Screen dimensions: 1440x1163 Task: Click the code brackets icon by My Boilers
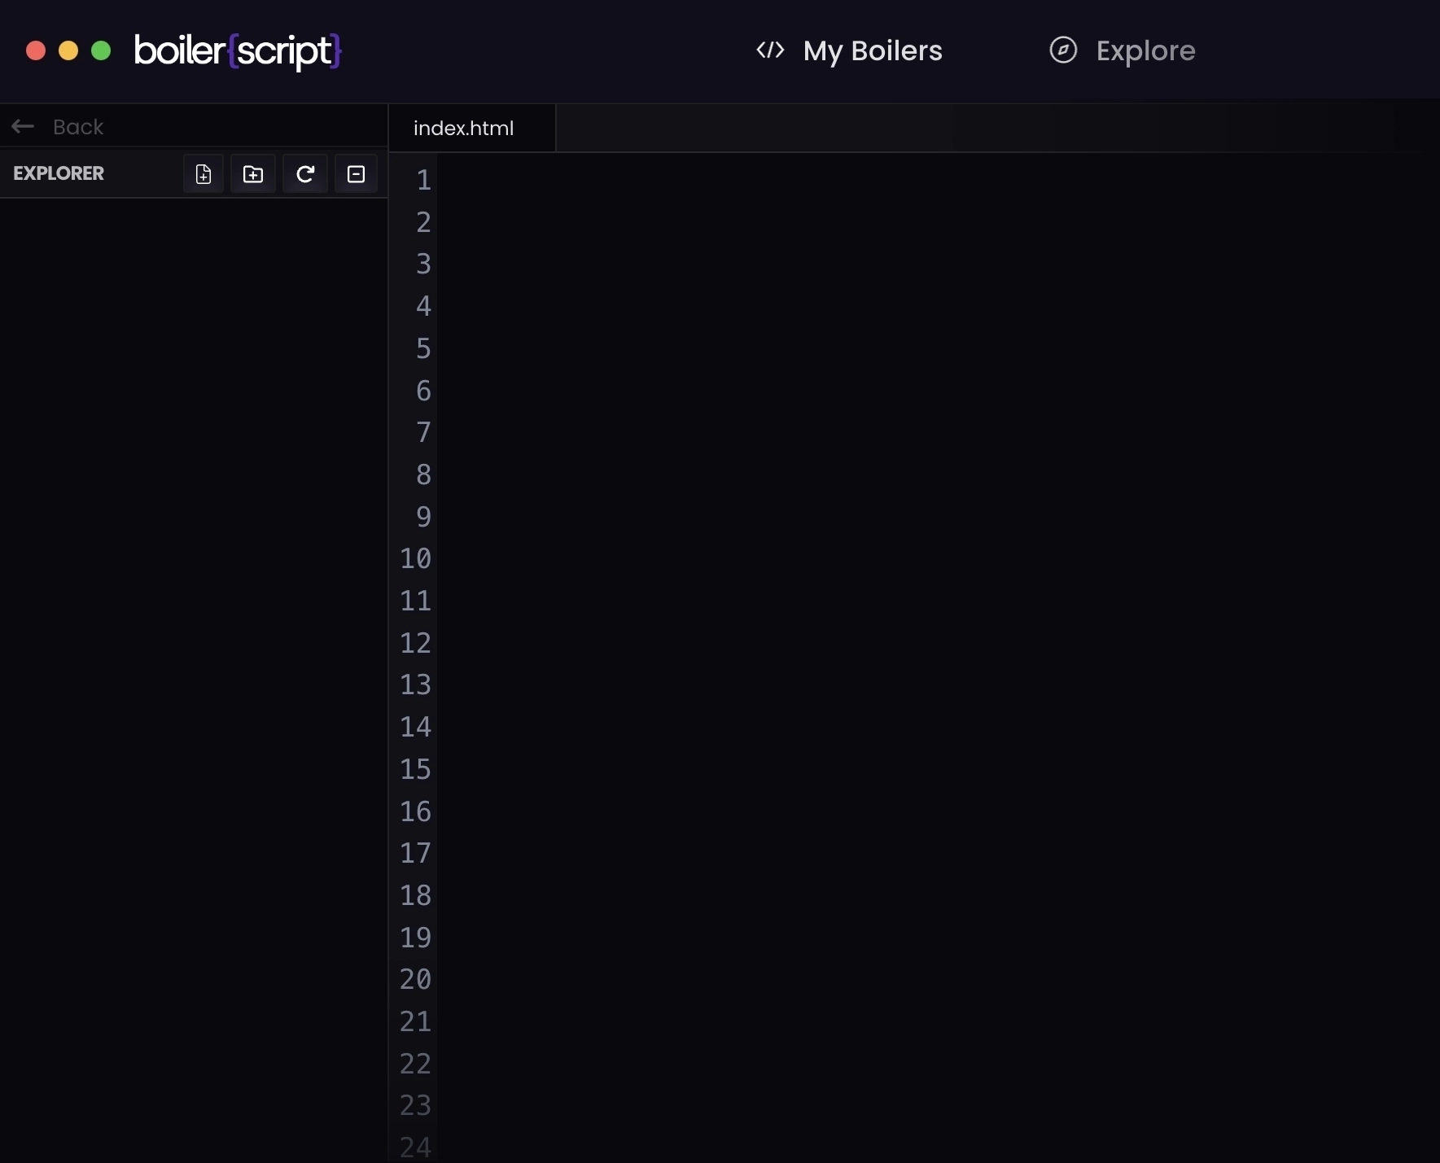click(x=770, y=50)
